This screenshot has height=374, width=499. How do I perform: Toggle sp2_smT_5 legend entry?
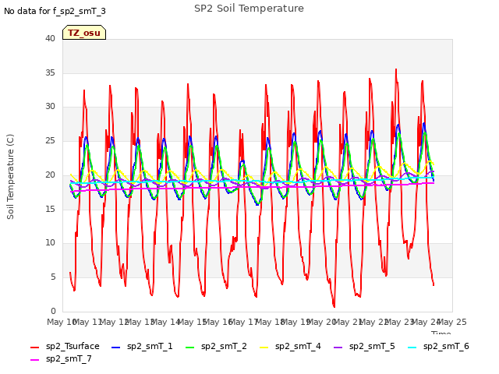(364, 346)
